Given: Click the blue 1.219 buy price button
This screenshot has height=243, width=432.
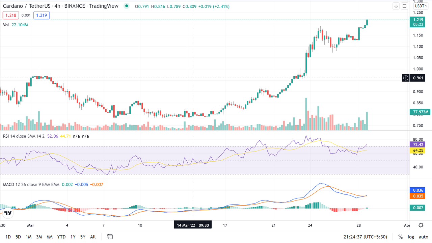Looking at the screenshot, I should (42, 15).
